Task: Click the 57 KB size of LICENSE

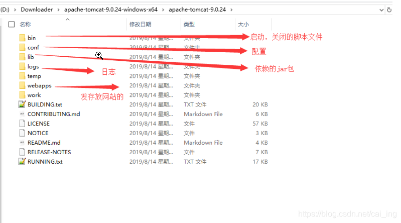Action: pos(260,124)
